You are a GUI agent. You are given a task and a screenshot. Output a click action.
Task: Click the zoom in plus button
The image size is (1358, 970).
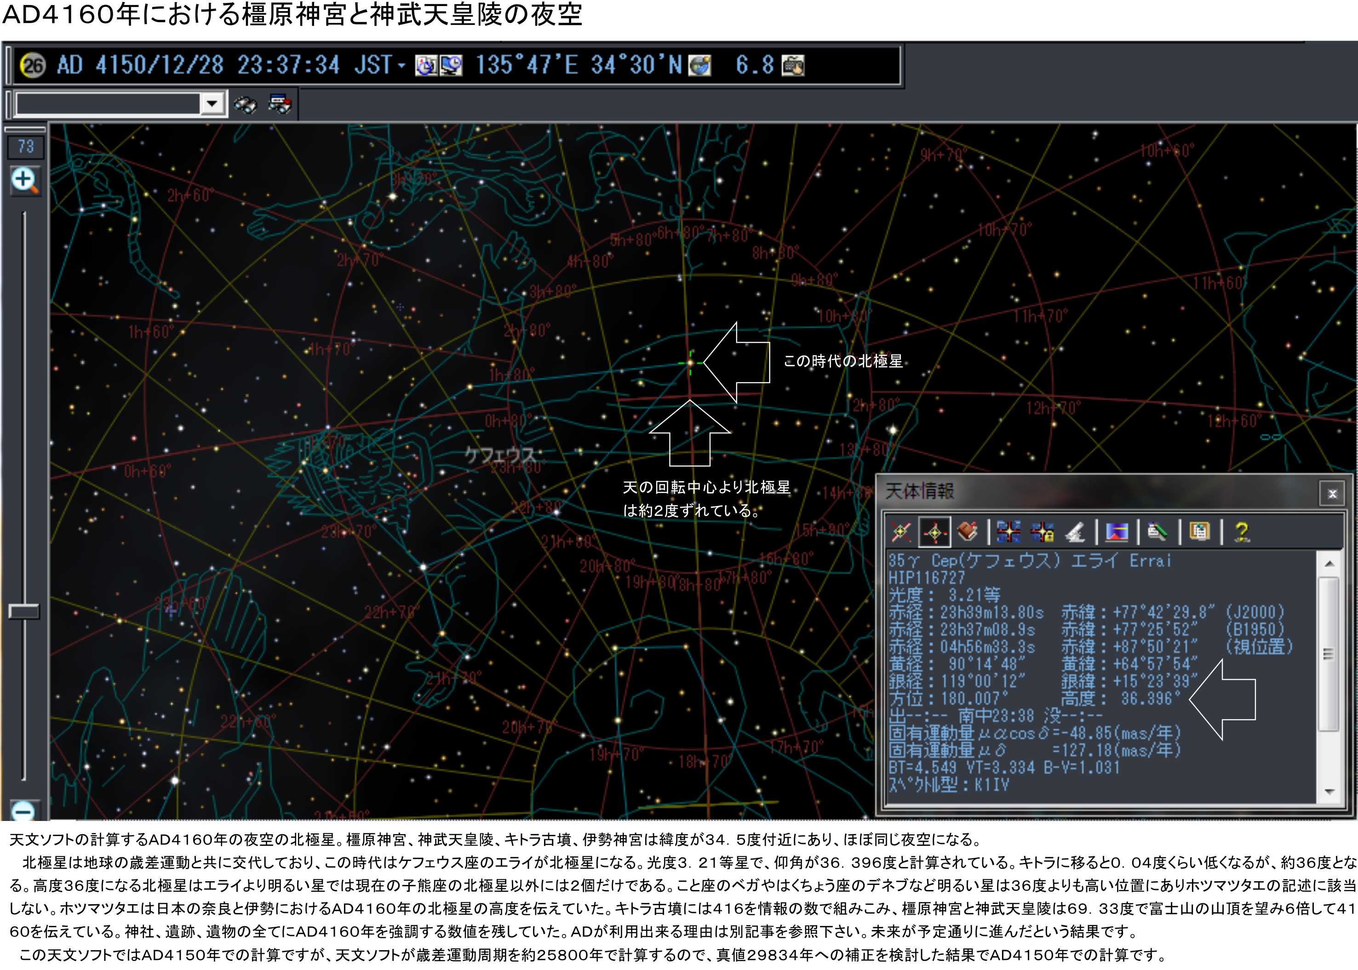24,180
